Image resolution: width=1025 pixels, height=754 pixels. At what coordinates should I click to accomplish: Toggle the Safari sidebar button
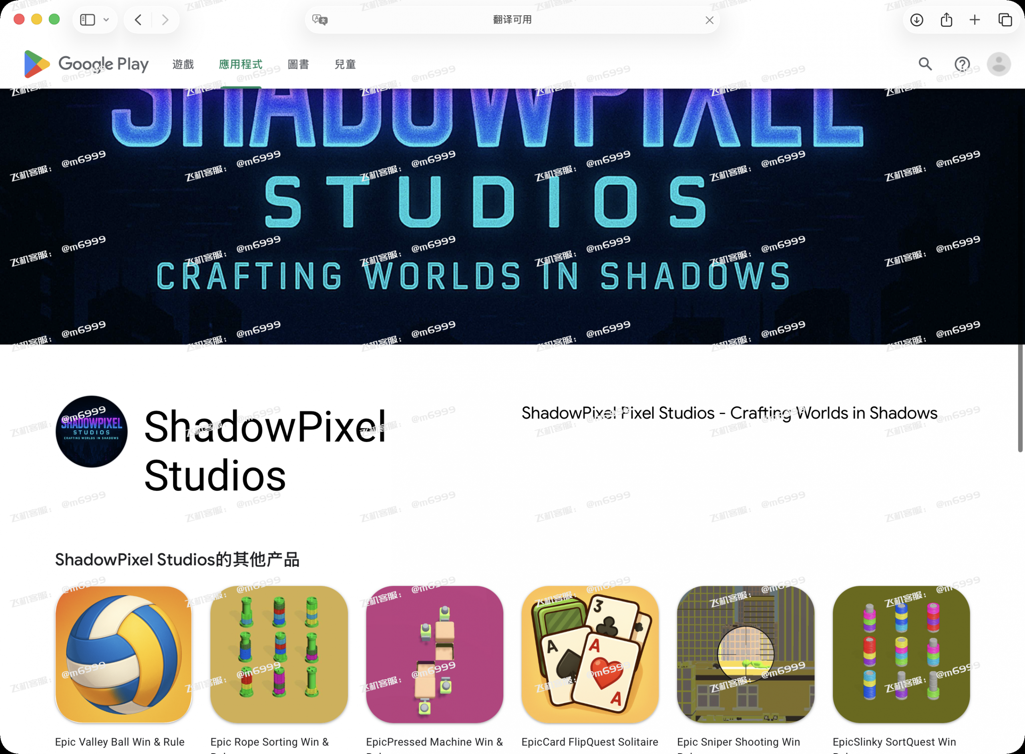(87, 20)
